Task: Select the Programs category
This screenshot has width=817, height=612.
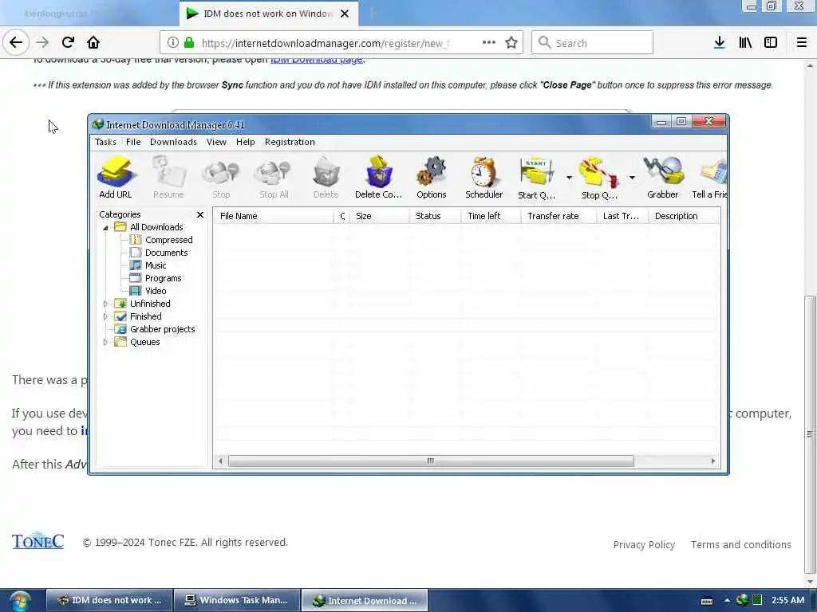Action: 156,278
